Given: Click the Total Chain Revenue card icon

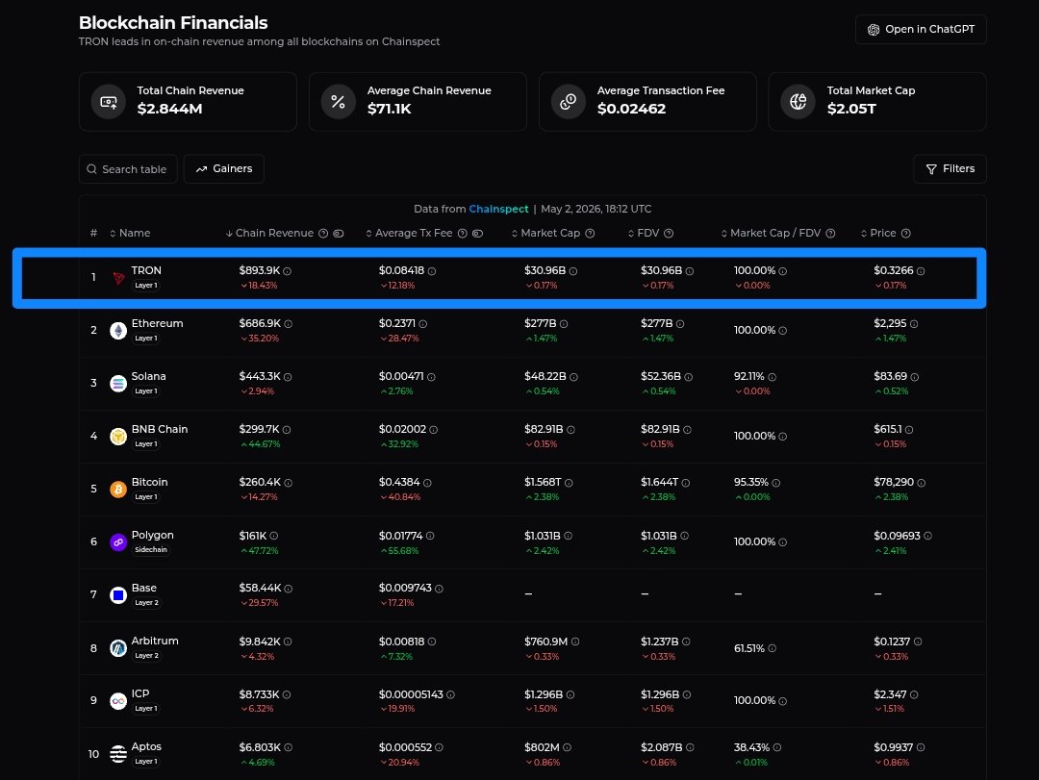Looking at the screenshot, I should pyautogui.click(x=109, y=101).
